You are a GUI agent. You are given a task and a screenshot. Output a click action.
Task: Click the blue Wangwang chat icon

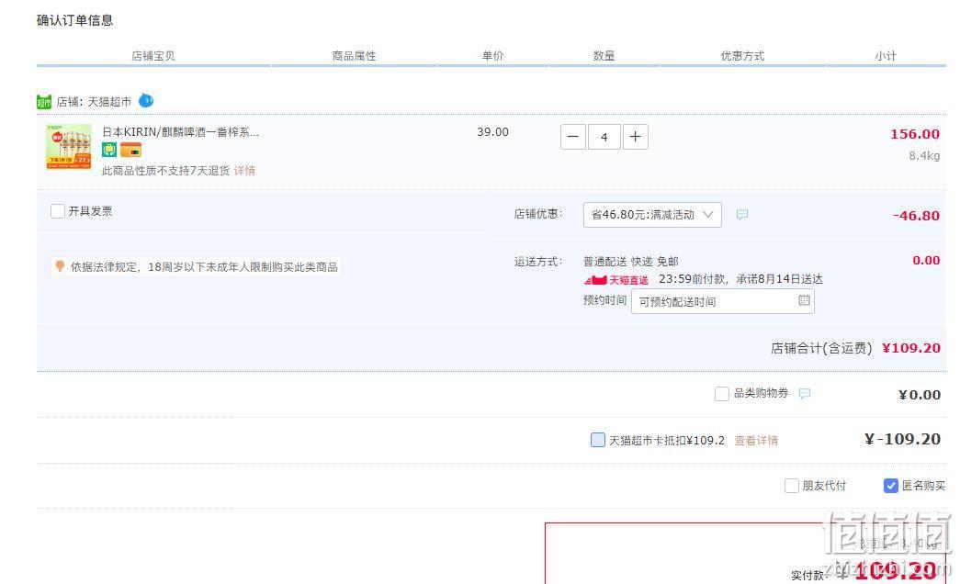point(146,100)
